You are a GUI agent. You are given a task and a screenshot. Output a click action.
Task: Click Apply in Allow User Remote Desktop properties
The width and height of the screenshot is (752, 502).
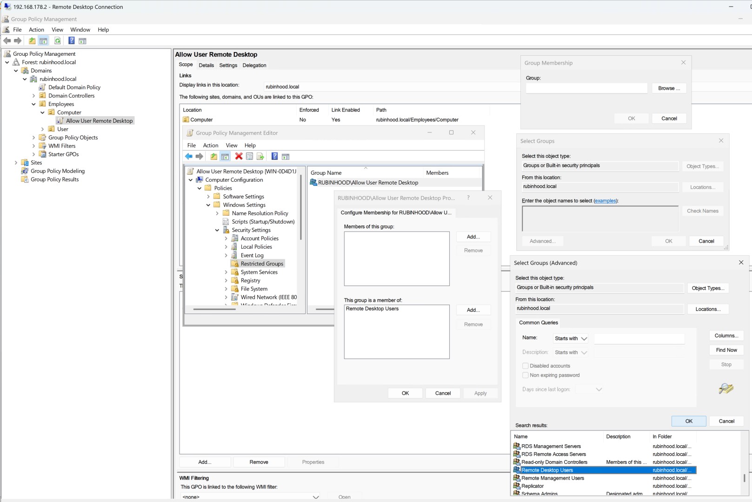(480, 393)
